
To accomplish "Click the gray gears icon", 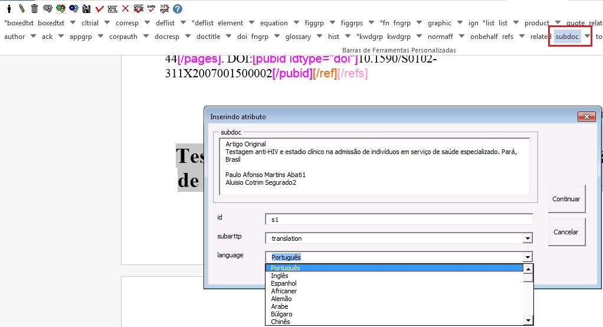I will pos(47,9).
